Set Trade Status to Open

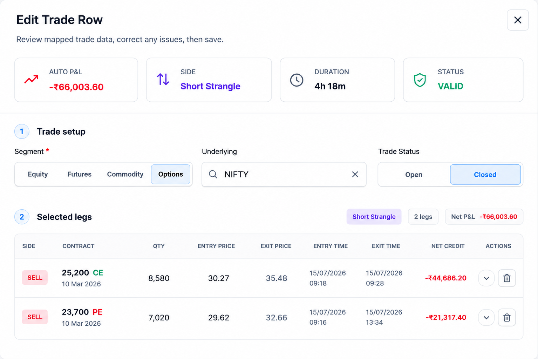tap(414, 175)
